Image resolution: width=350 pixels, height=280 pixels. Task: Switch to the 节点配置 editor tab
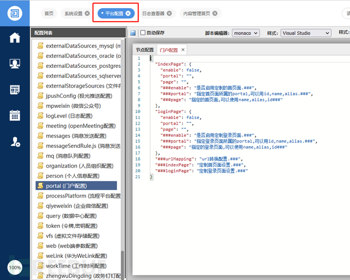point(145,50)
